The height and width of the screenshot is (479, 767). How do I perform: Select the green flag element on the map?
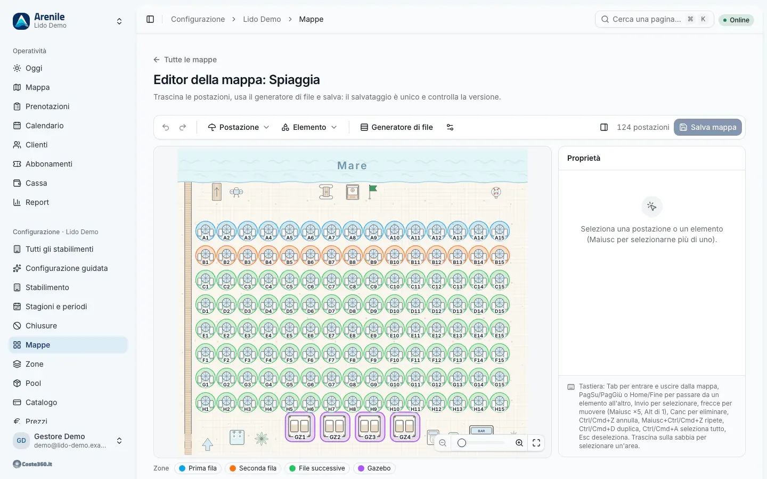(373, 191)
